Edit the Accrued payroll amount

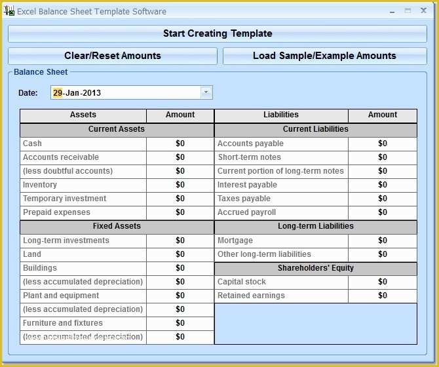click(x=383, y=212)
